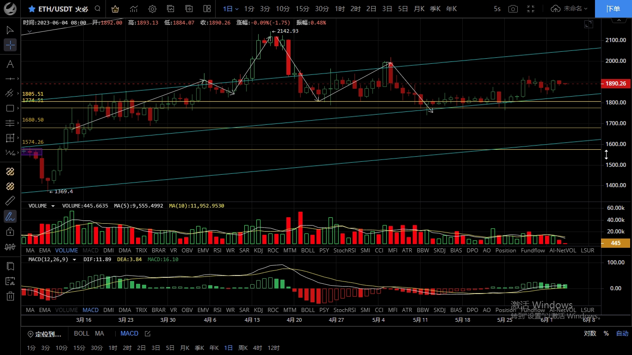Take a chart screenshot with camera icon
The image size is (632, 355).
pos(513,9)
